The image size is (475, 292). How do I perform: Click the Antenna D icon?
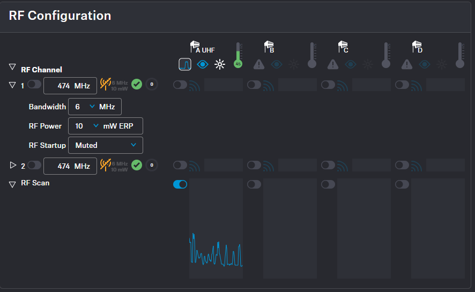pyautogui.click(x=417, y=47)
